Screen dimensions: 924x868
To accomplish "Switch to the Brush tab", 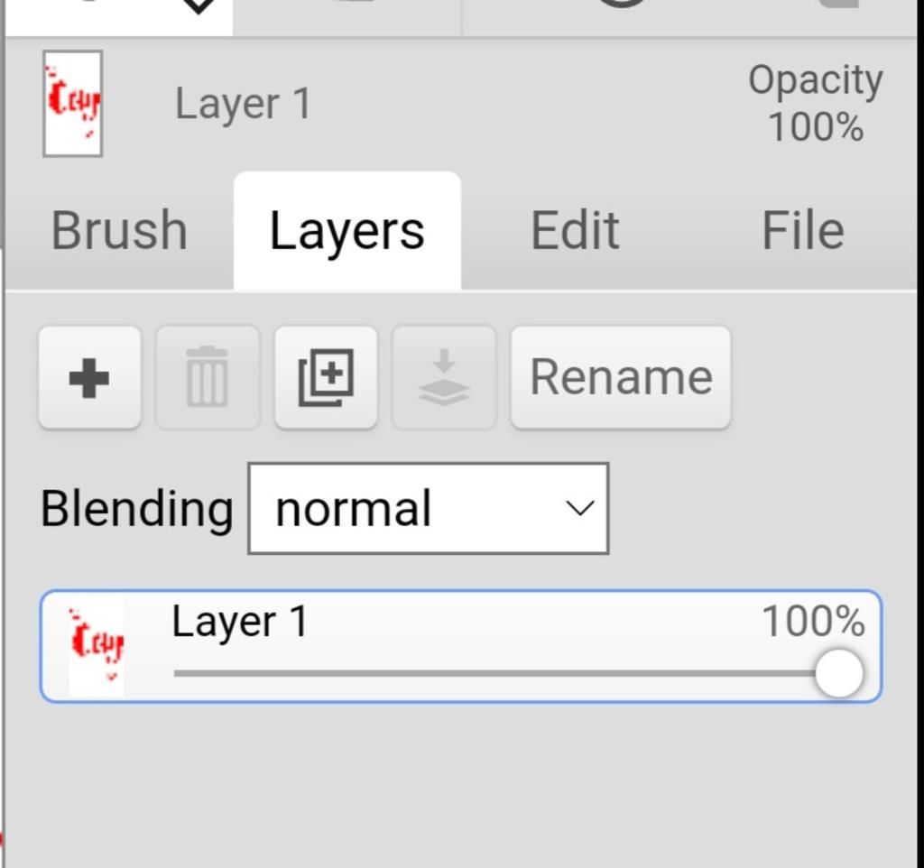I will [x=120, y=230].
